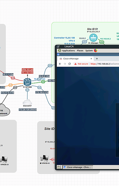Viewport: 119px width, 186px height.
Task: Click the ISP1000 router node icon
Action: (x=27, y=82)
